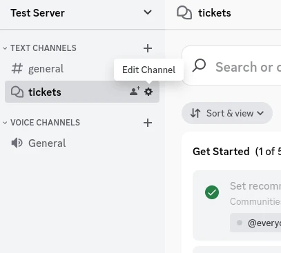Add a new text channel with plus
281x253 pixels.
(148, 48)
